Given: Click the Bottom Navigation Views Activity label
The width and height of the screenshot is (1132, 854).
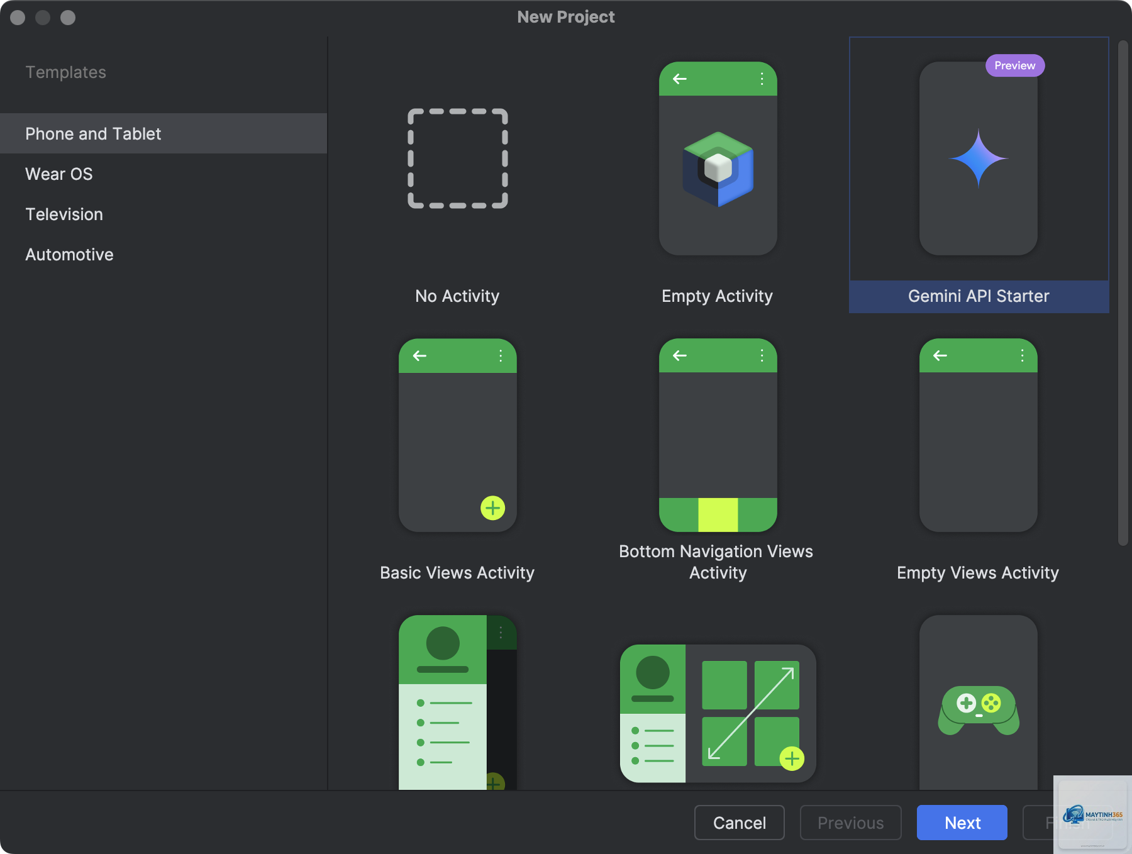Looking at the screenshot, I should point(716,562).
